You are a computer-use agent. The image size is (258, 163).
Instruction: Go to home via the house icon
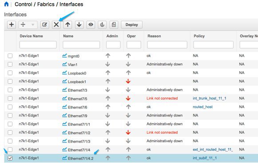(x=6, y=4)
